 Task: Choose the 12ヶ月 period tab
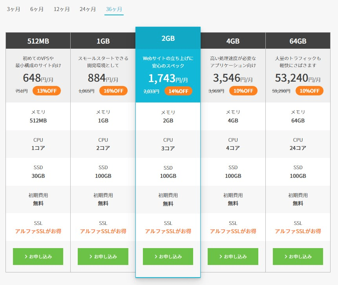62,9
